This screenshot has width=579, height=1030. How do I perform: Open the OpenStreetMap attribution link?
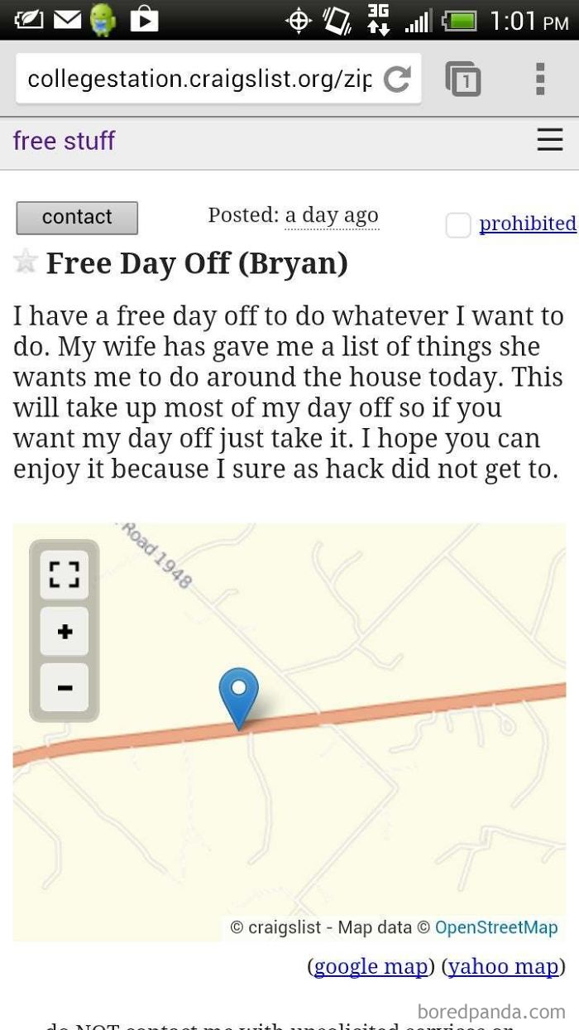[496, 927]
